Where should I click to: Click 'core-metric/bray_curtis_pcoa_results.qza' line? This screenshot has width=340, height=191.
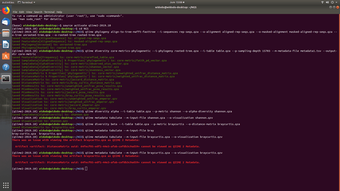62,95
